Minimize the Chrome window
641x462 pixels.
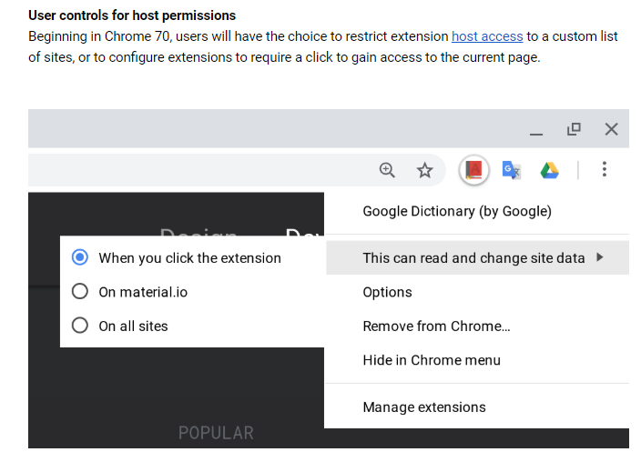click(535, 130)
